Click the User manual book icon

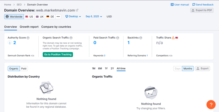click(172, 5)
